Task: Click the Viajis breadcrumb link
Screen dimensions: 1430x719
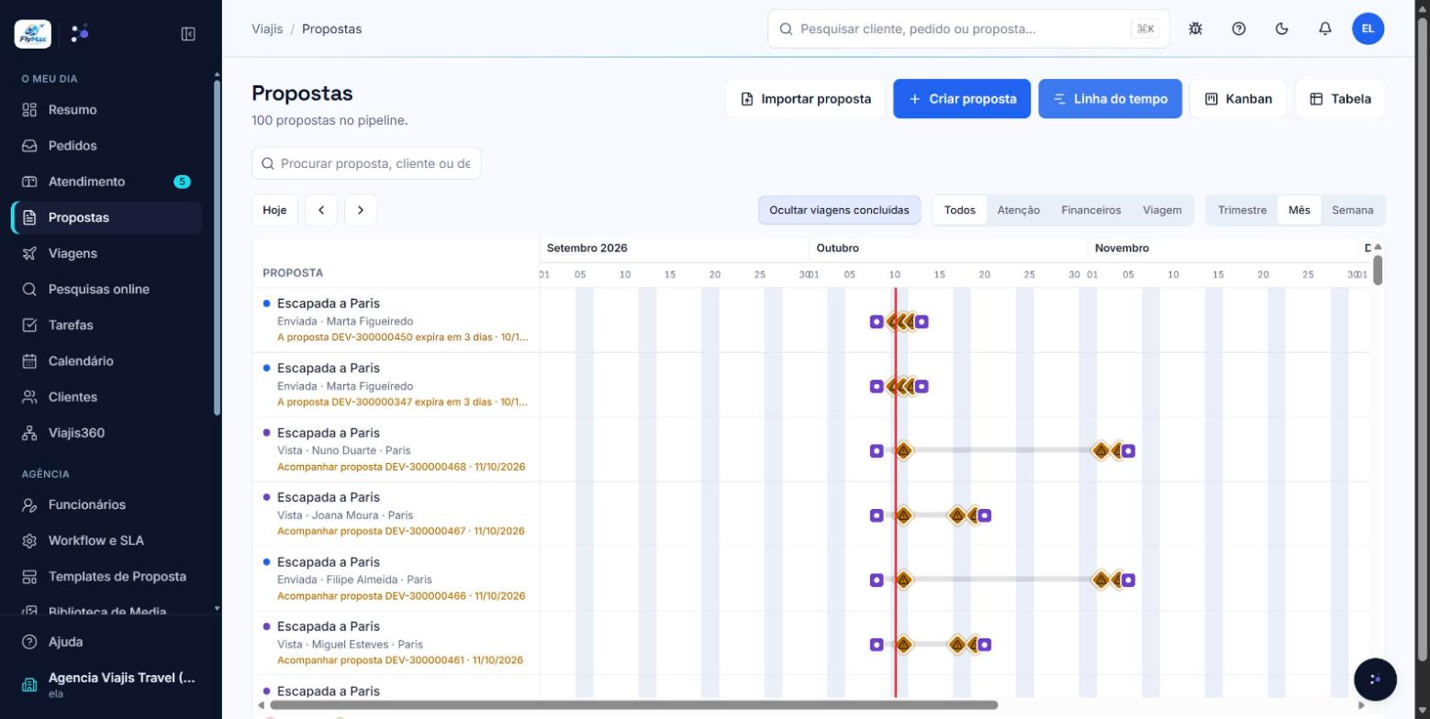Action: (267, 28)
